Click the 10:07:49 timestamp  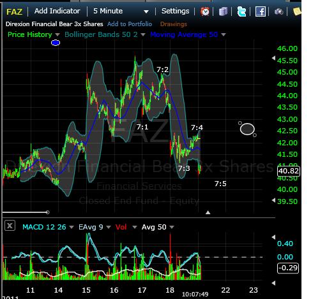pyautogui.click(x=195, y=295)
